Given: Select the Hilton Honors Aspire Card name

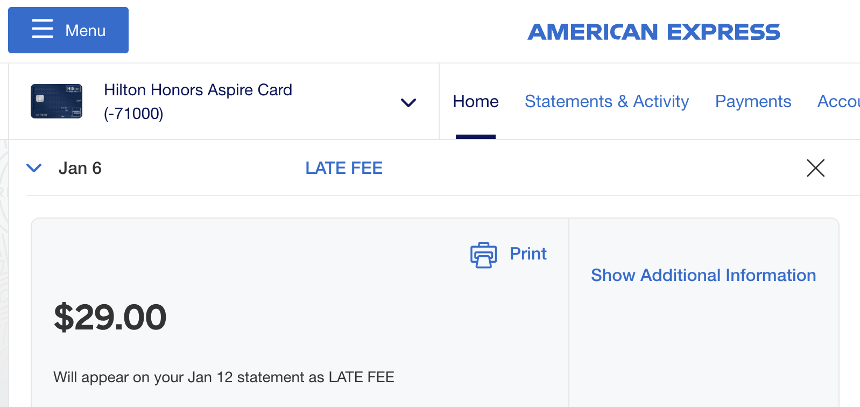Looking at the screenshot, I should point(198,90).
